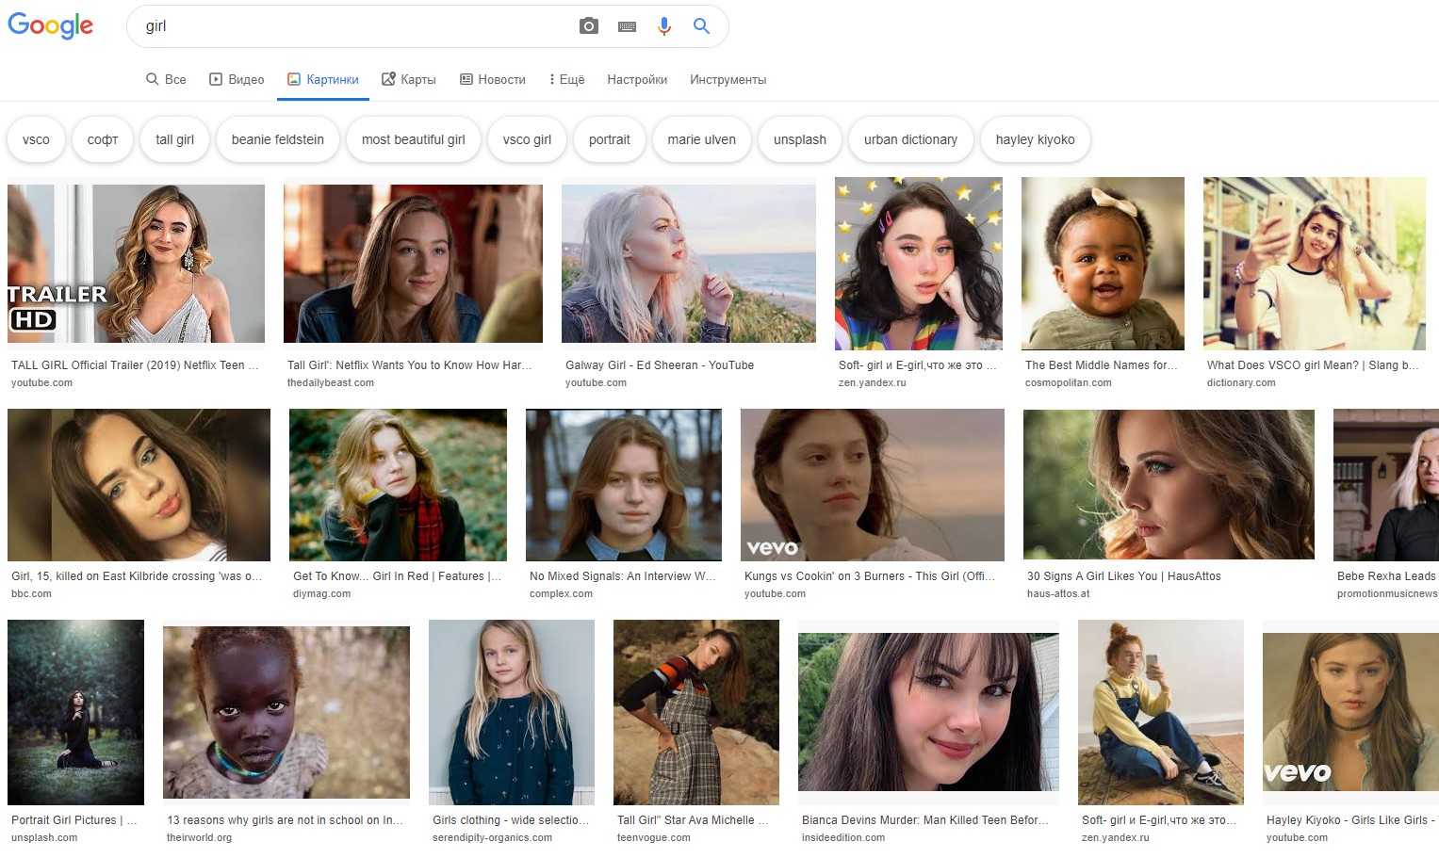Open the serendipity-organics.com Girls clothing image
This screenshot has height=858, width=1439.
click(512, 712)
